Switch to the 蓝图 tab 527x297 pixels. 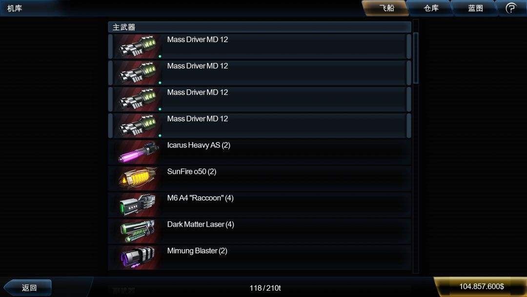click(x=475, y=8)
